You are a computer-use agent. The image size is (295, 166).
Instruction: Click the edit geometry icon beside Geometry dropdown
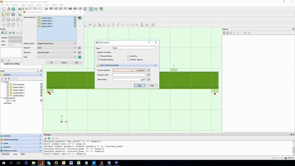(x=80, y=53)
